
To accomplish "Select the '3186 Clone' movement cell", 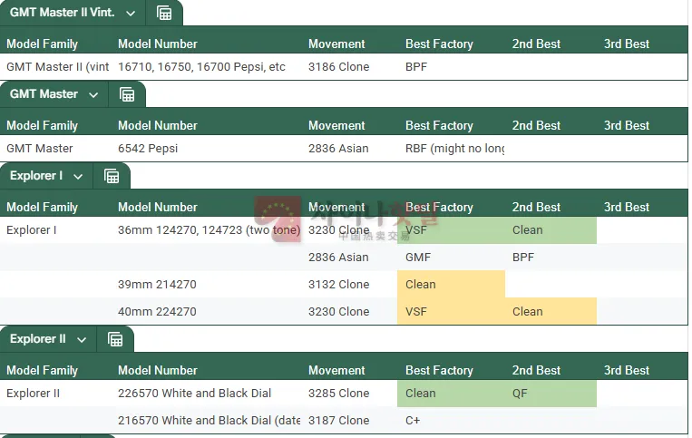I will point(339,67).
